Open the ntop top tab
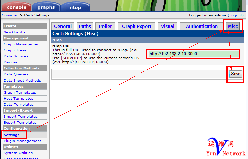This screenshot has height=159, width=248. (76, 7)
